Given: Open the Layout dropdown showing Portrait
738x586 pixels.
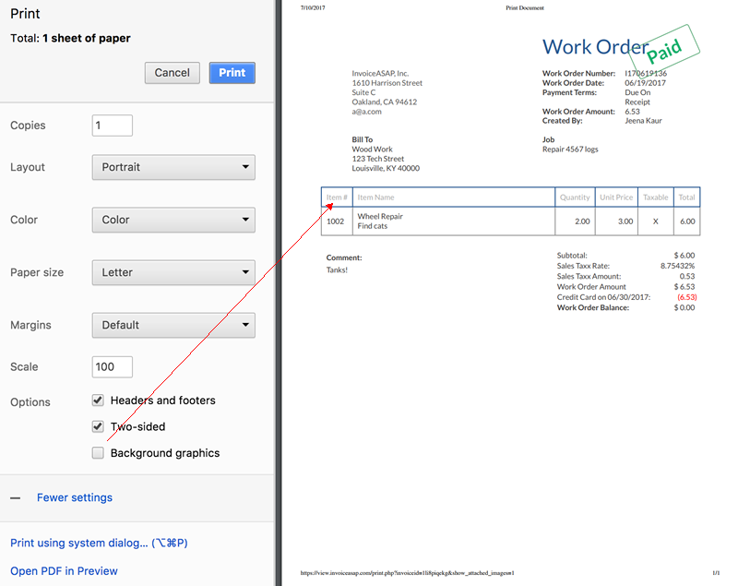Looking at the screenshot, I should point(173,167).
